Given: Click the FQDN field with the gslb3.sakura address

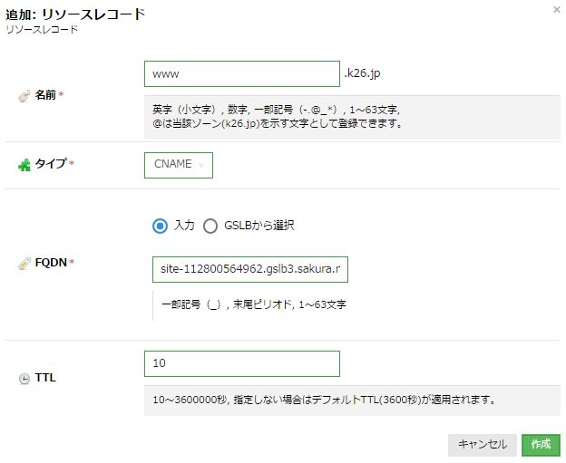Looking at the screenshot, I should 250,270.
